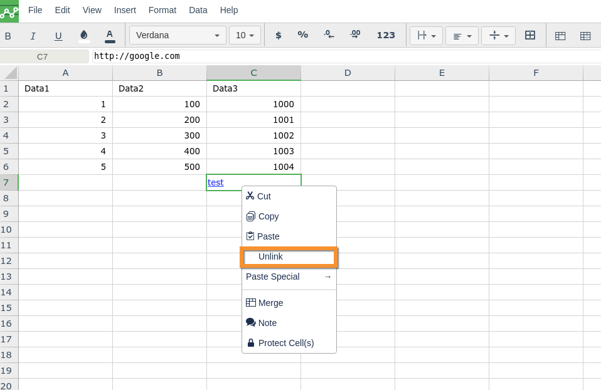Apply currency dollar format
601x390 pixels.
click(x=279, y=36)
